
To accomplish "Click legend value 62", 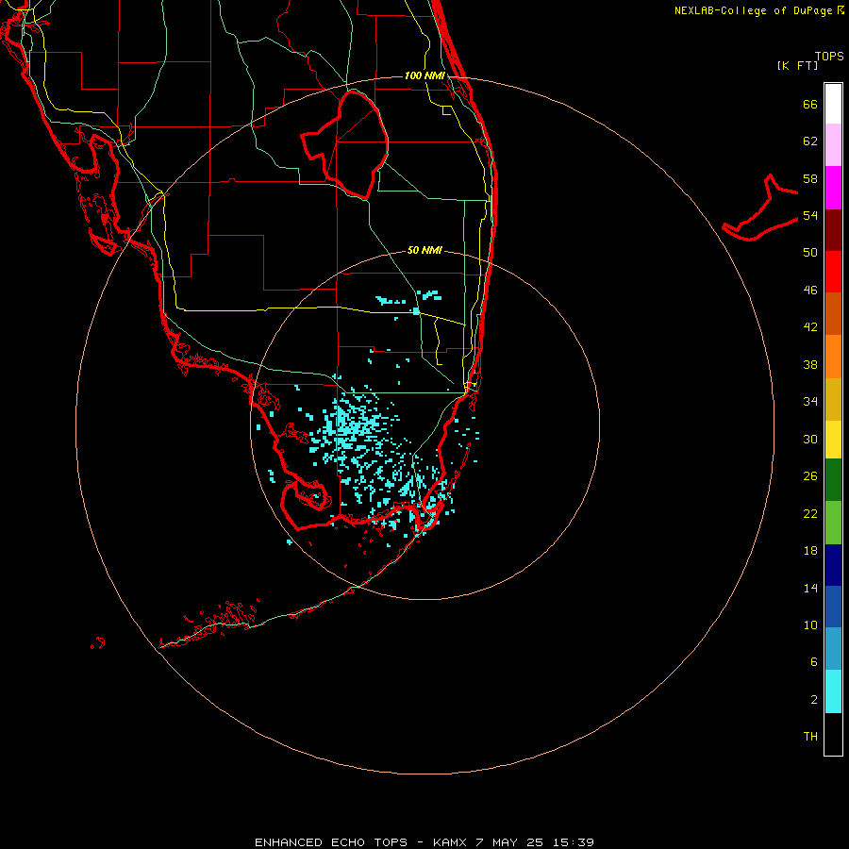I will [810, 141].
